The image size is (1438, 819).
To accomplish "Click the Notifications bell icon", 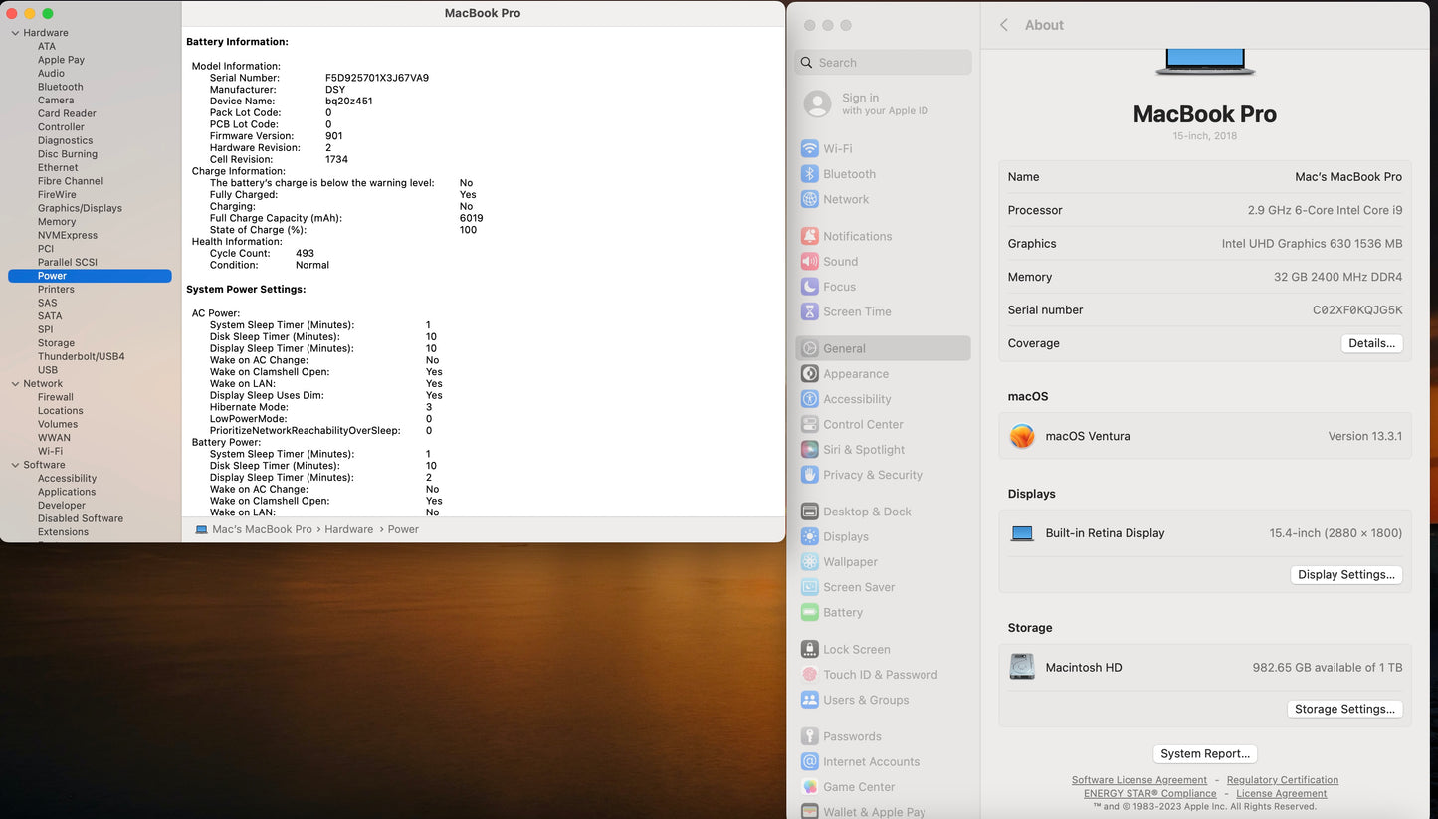I will (809, 236).
